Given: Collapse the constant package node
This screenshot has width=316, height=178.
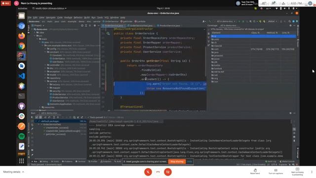Looking at the screenshot, I should pos(45,52).
